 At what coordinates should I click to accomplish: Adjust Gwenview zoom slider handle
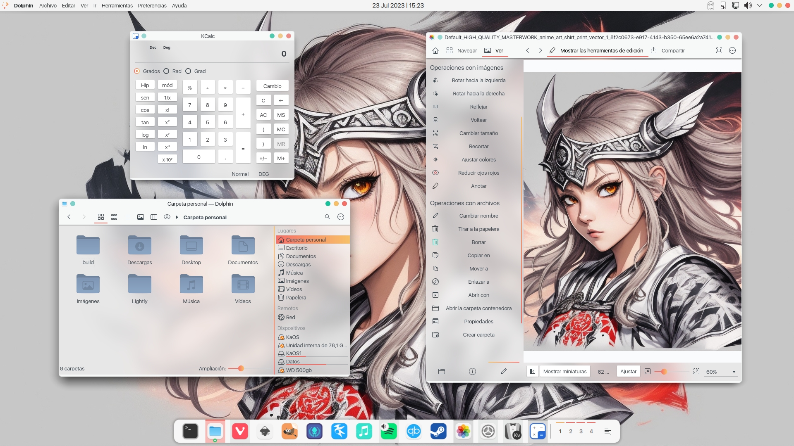[x=664, y=372]
